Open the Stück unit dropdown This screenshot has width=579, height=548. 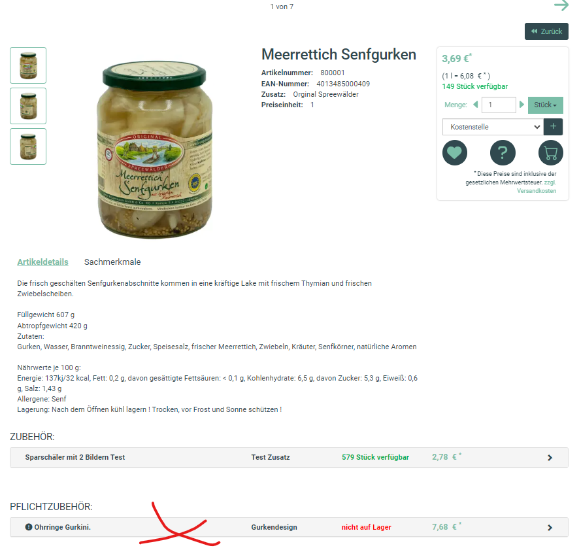(x=546, y=105)
